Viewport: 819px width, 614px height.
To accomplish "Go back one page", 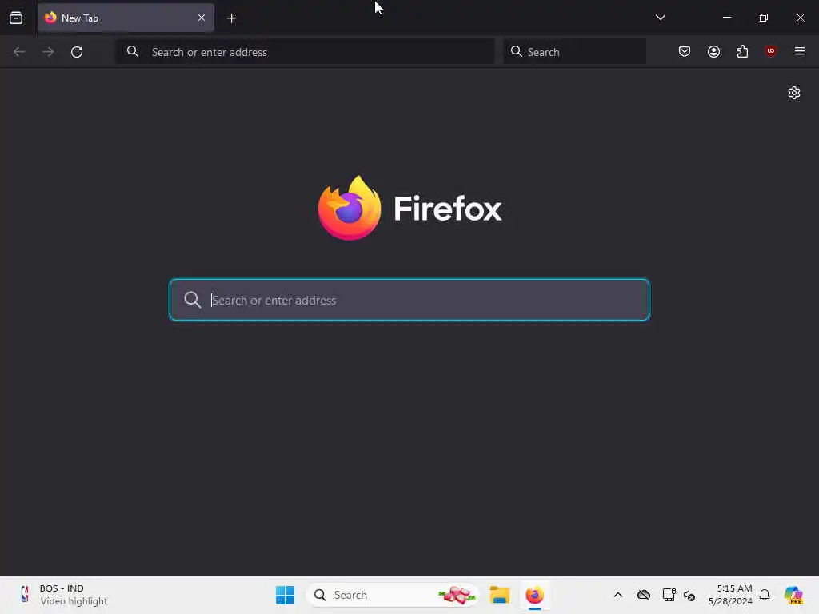I will click(19, 52).
